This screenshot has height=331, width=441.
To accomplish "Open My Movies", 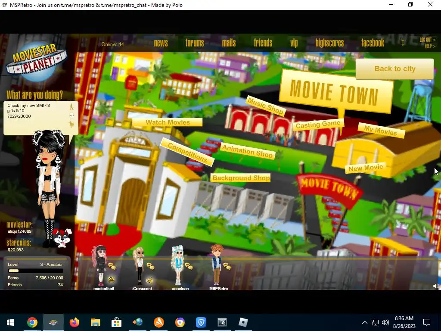I will pos(381,130).
